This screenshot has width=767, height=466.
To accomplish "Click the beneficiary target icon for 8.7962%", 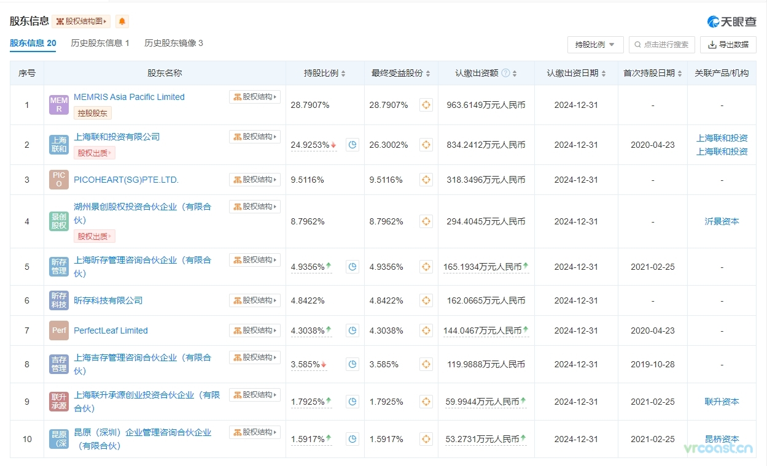I will (426, 221).
